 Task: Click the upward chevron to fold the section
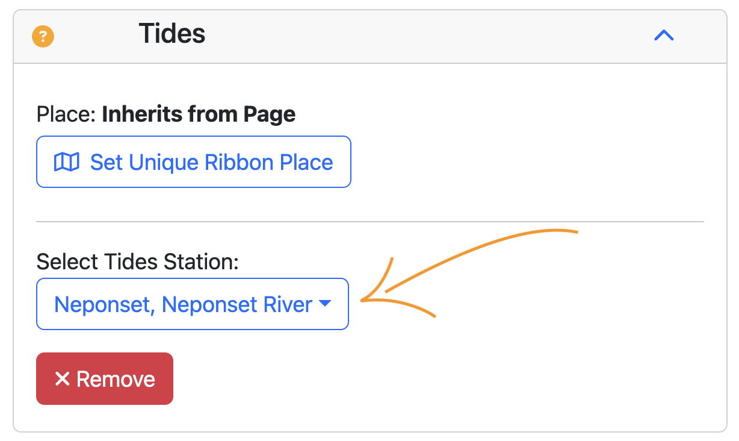click(x=664, y=36)
